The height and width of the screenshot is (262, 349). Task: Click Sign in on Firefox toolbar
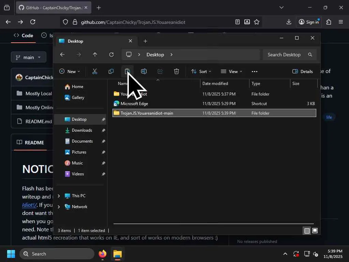point(309,22)
